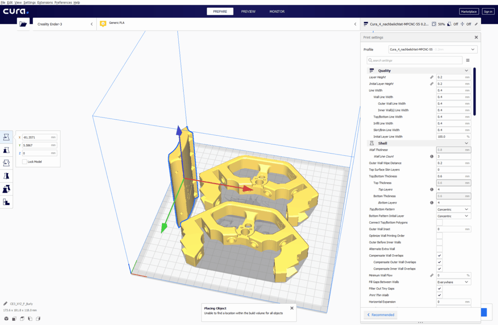Open the Extensions menu
Image resolution: width=498 pixels, height=325 pixels.
point(45,2)
